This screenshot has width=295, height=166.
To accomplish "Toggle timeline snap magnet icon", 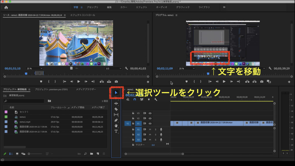I will coord(135,99).
